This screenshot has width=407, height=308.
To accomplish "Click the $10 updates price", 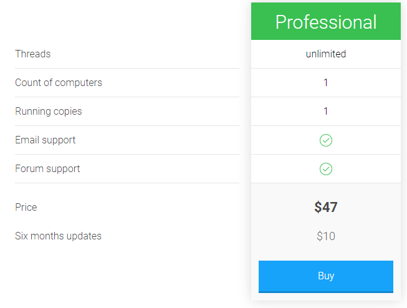I will click(326, 236).
